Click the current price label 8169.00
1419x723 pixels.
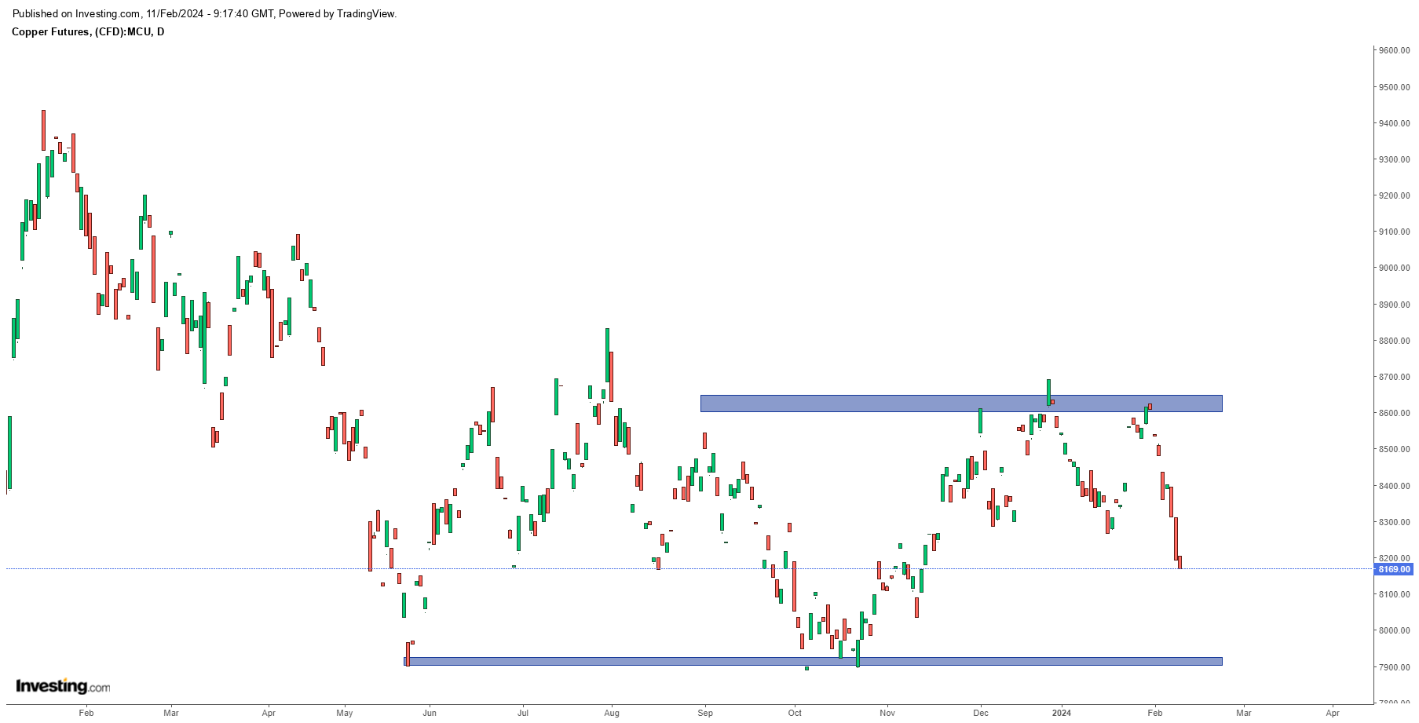[x=1394, y=569]
